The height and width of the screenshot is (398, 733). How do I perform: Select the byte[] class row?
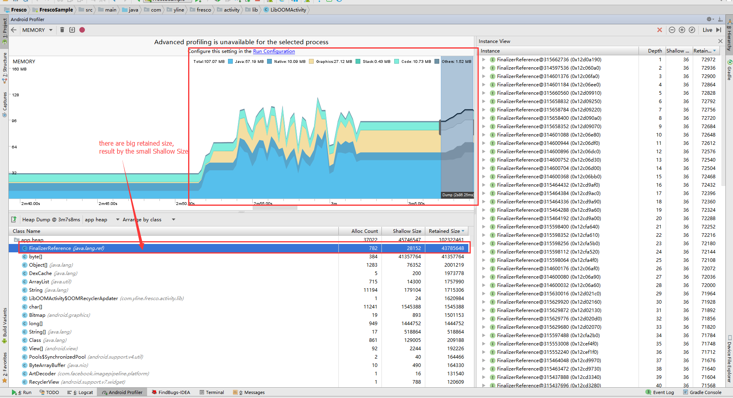point(239,257)
